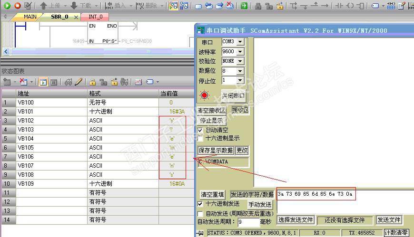The height and width of the screenshot is (237, 414).
Task: Click the main toolbar yellow lock-plus icon
Action: tap(280, 6)
